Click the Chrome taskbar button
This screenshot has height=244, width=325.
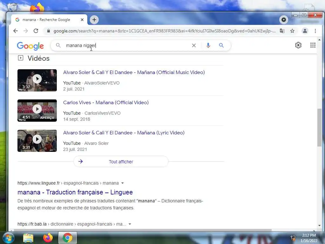[x=68, y=238]
